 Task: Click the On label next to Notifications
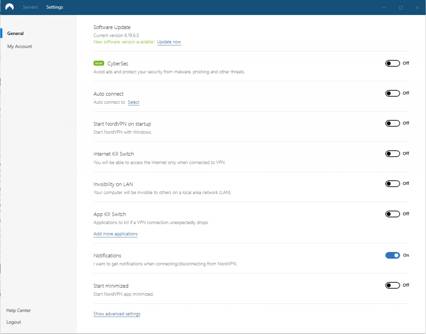click(x=406, y=255)
